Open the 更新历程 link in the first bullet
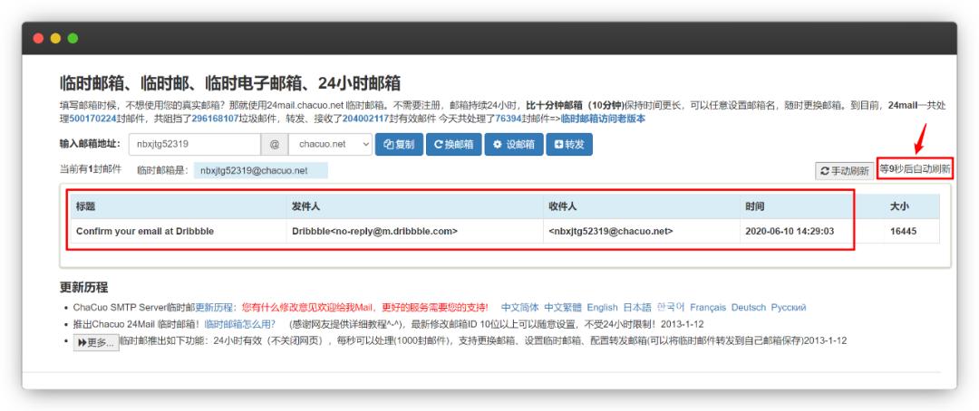The width and height of the screenshot is (979, 411). [216, 308]
